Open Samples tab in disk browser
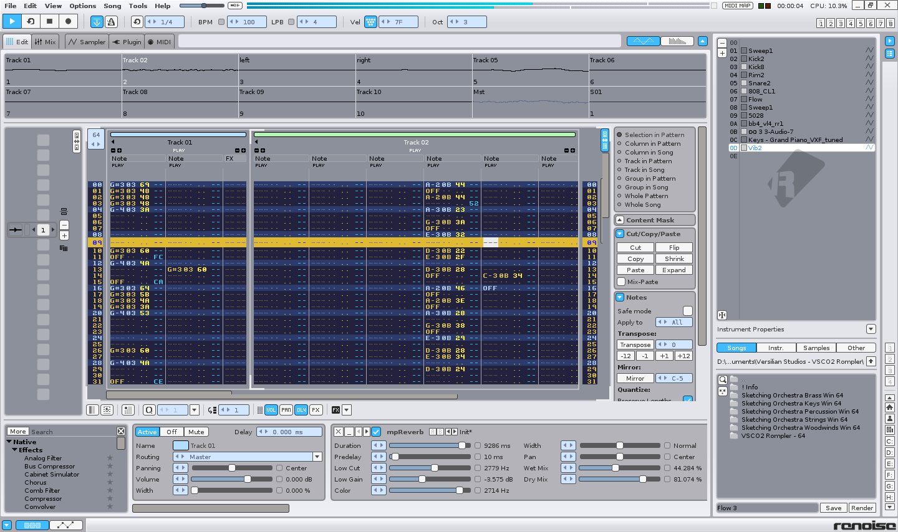This screenshot has width=898, height=532. 816,348
